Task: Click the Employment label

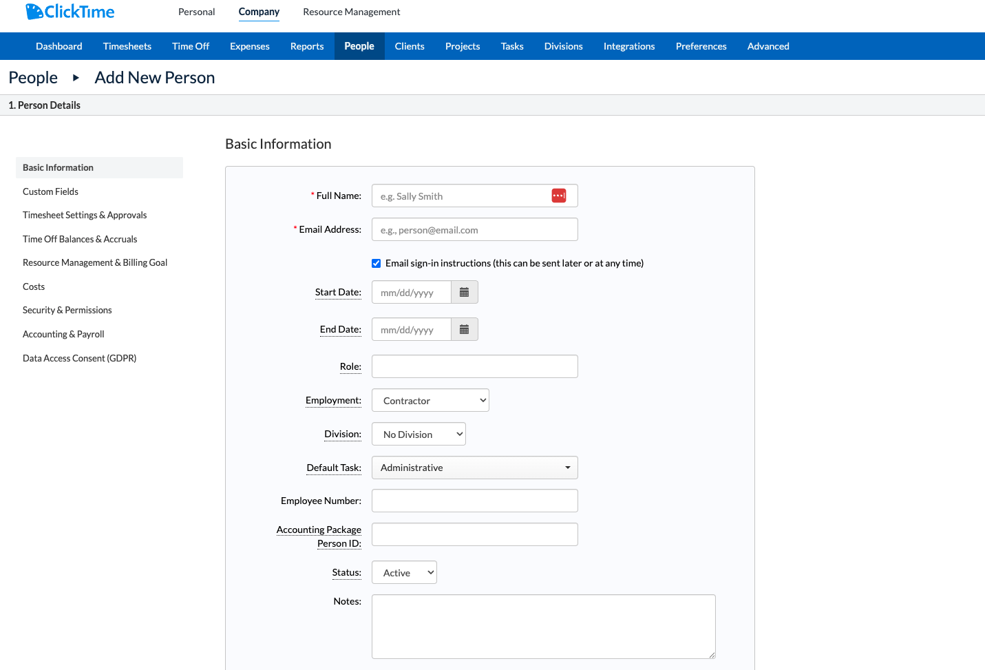Action: pos(333,400)
